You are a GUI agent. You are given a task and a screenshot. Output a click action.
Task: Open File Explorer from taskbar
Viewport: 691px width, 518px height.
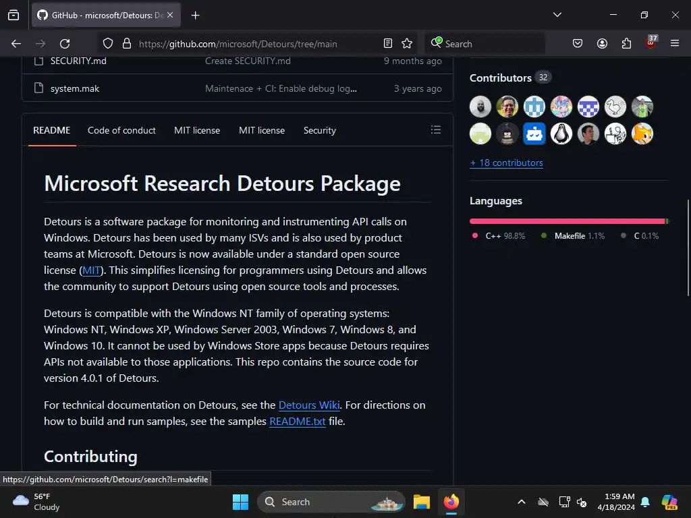click(421, 502)
